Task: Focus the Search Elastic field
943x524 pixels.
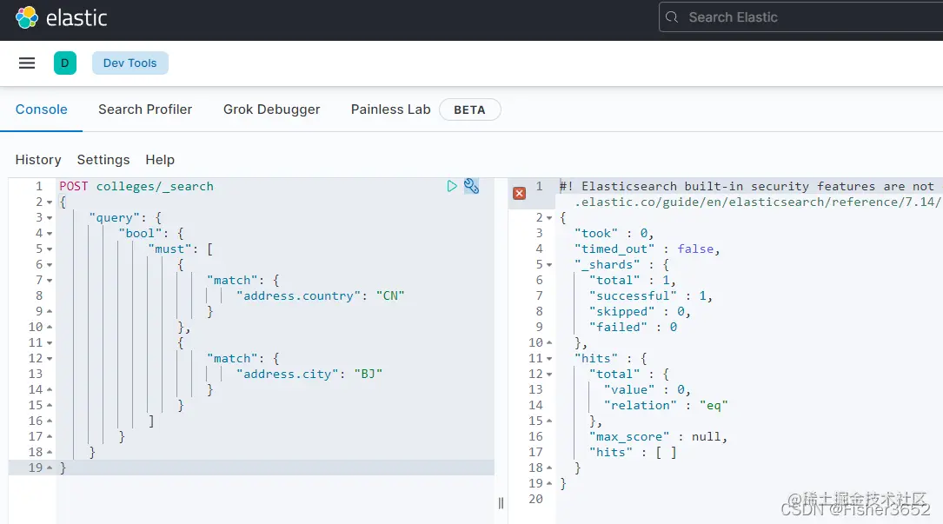Action: tap(801, 17)
